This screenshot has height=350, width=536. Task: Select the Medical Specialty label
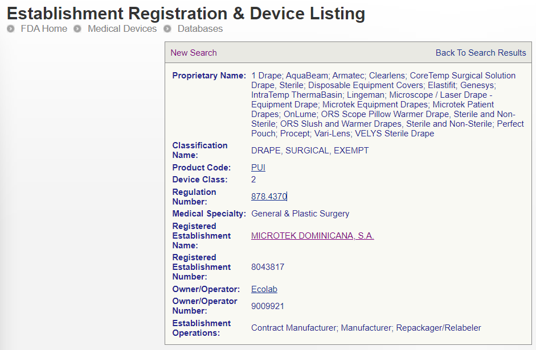pyautogui.click(x=209, y=214)
